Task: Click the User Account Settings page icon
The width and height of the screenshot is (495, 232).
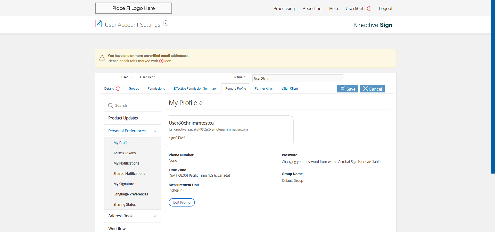Action: [98, 24]
